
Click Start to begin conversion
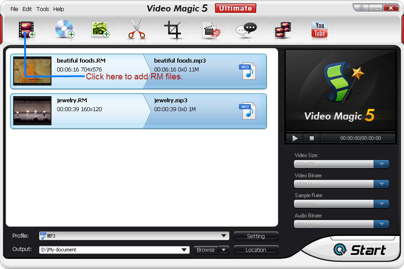coord(360,250)
